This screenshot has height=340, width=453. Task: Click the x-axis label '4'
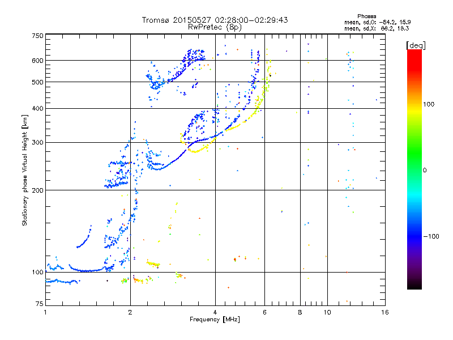pos(215,312)
